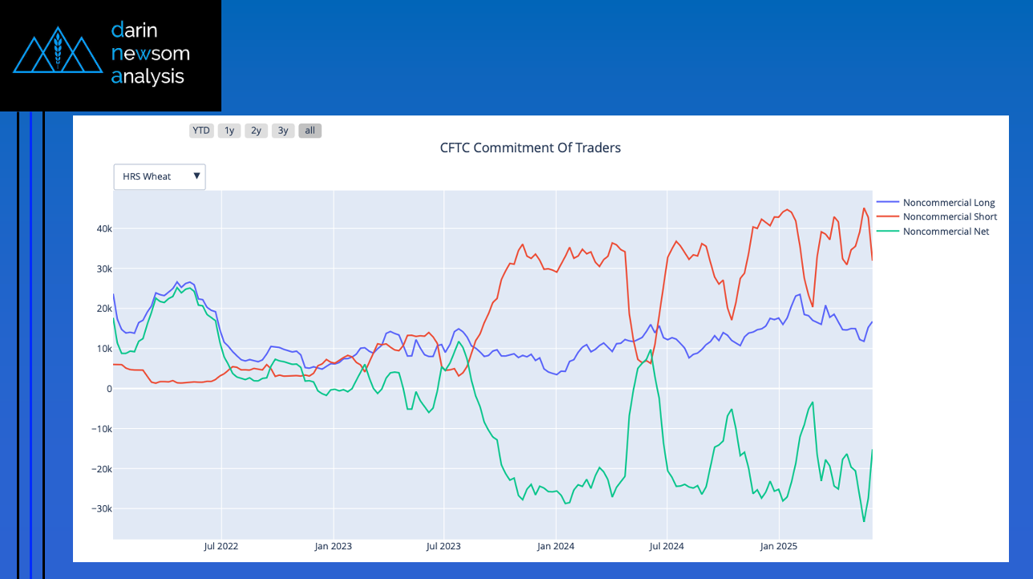Hide the Noncommercial Short series
This screenshot has height=579, width=1033.
(950, 217)
